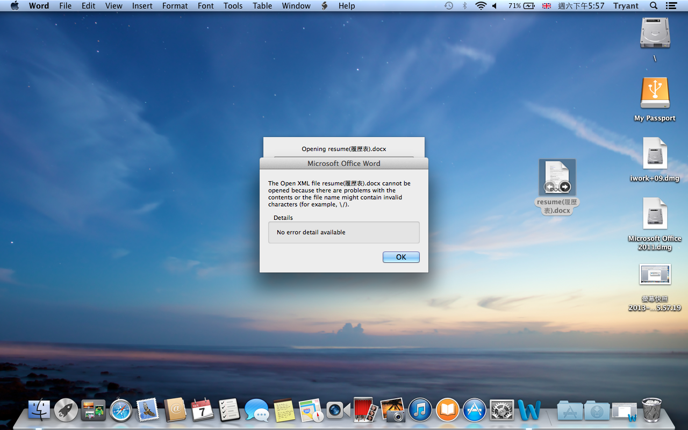Open Messages from the Dock
The width and height of the screenshot is (688, 430).
click(257, 410)
